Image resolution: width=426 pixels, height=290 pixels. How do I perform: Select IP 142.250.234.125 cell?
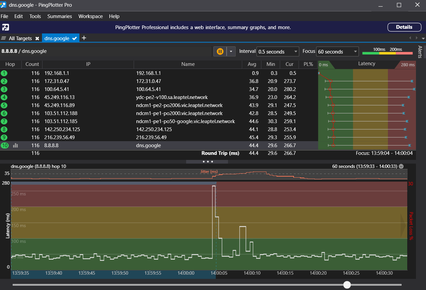pos(62,129)
